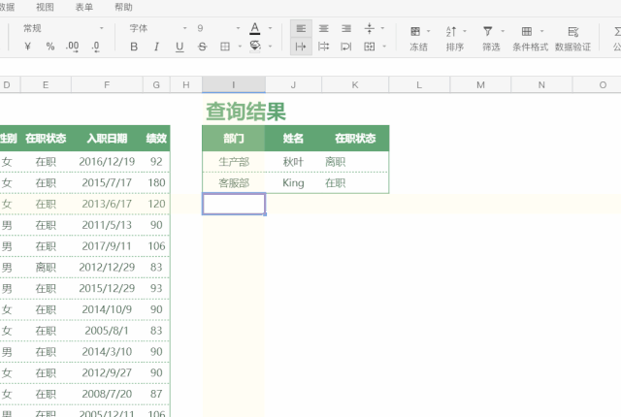
Task: Click the 入职日期 header cell
Action: click(x=107, y=139)
